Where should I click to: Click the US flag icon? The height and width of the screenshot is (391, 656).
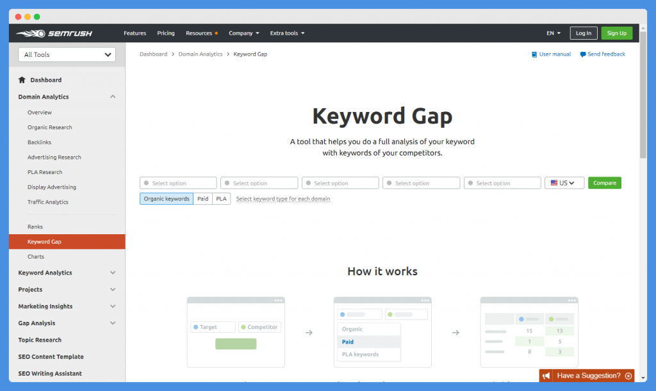pyautogui.click(x=554, y=183)
